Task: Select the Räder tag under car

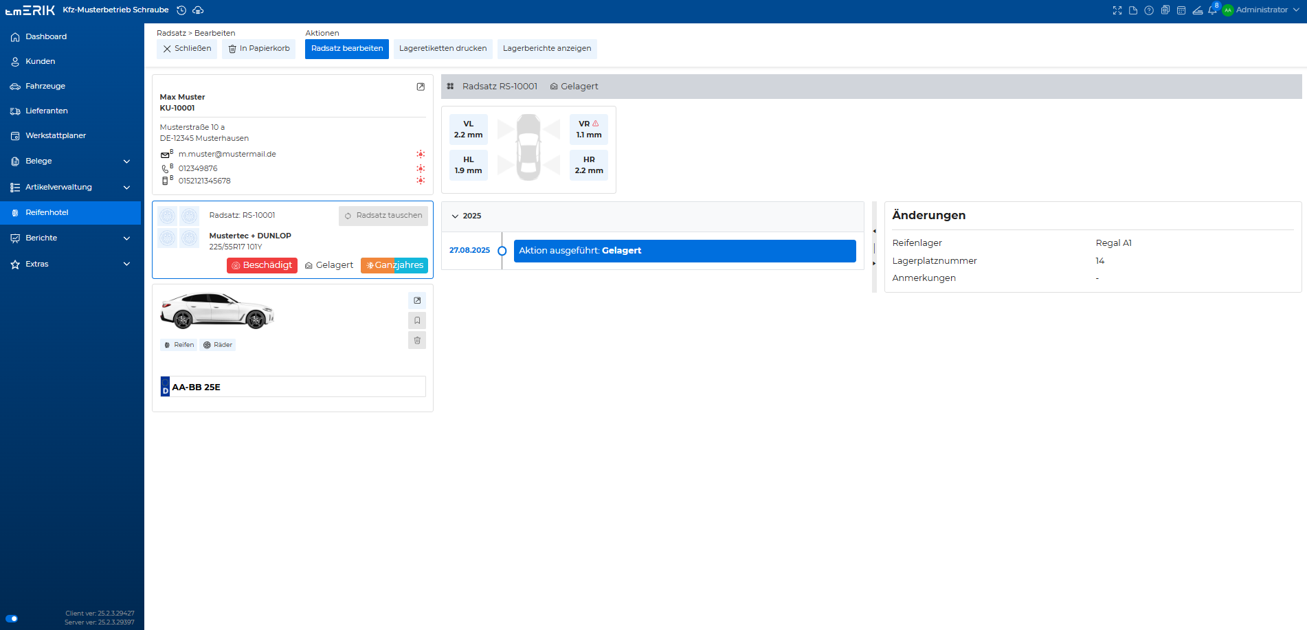Action: tap(218, 345)
